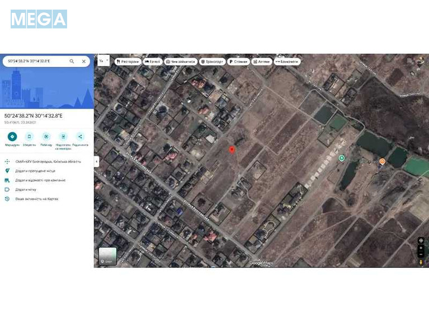The image size is (429, 322).
Task: Select the Pharmacies (Аптеки) chip
Action: pyautogui.click(x=261, y=62)
